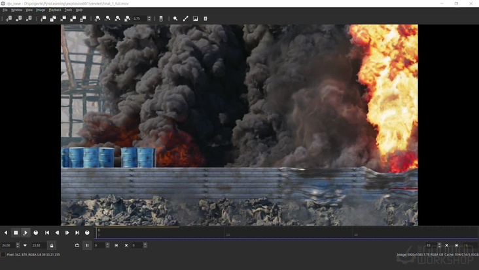The height and width of the screenshot is (270, 479).
Task: Click the current frame field showing 0
Action: 99,245
